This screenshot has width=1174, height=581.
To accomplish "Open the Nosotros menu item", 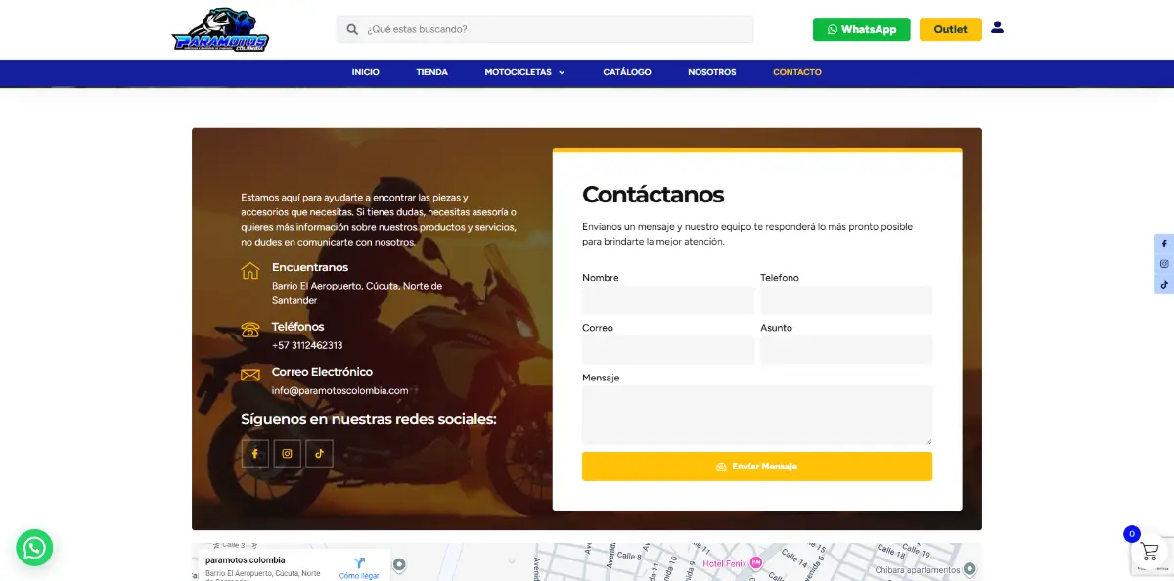I will pos(712,72).
